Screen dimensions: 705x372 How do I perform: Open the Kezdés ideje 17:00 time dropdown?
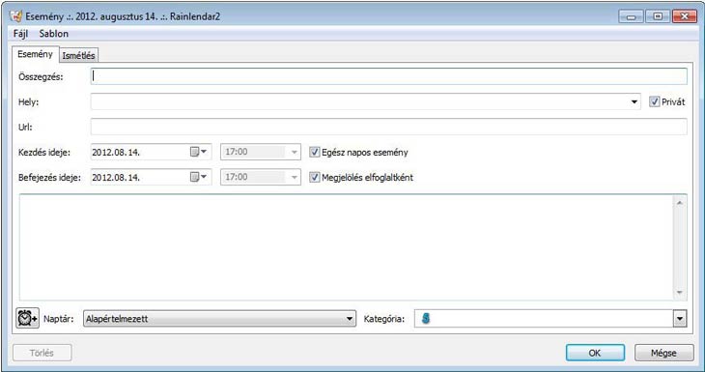point(294,152)
